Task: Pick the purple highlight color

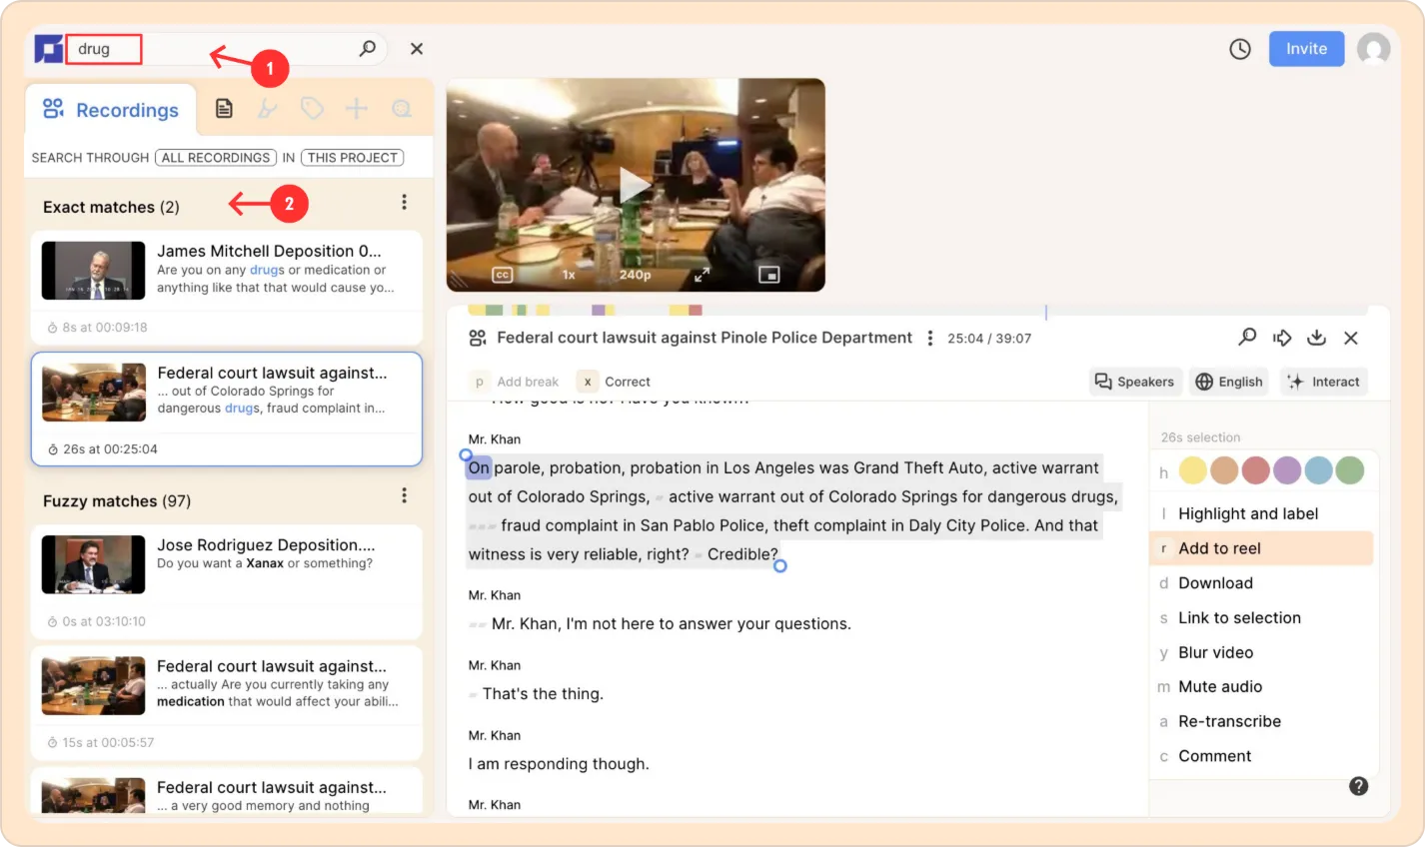Action: tap(1287, 470)
